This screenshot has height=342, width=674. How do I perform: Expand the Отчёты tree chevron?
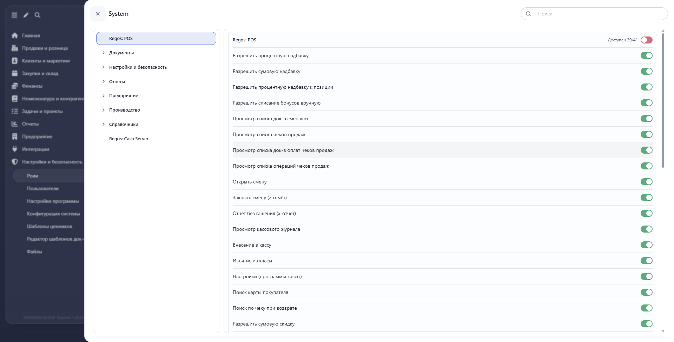point(104,81)
